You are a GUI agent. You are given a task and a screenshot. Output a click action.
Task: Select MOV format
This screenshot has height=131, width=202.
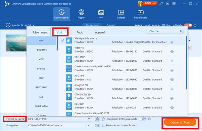point(41,59)
